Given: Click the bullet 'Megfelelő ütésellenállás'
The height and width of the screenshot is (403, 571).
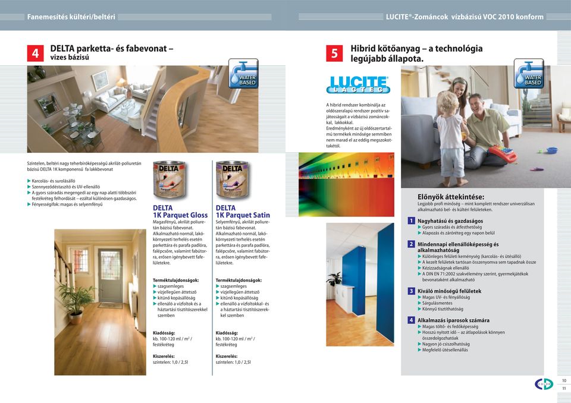Looking at the screenshot, I should 445,350.
